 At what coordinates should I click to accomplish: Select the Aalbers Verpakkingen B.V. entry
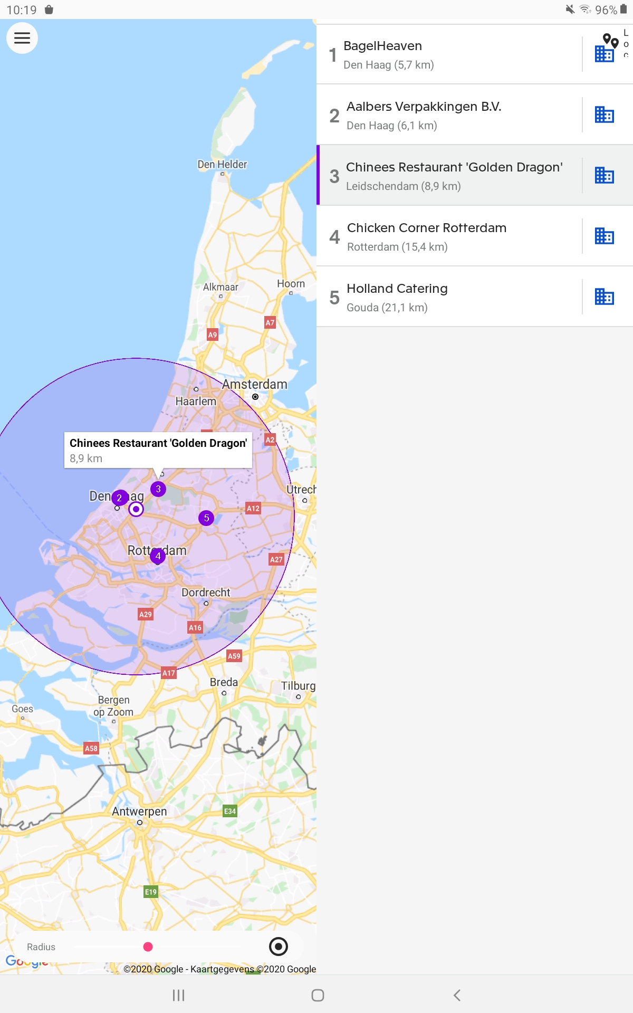[475, 115]
